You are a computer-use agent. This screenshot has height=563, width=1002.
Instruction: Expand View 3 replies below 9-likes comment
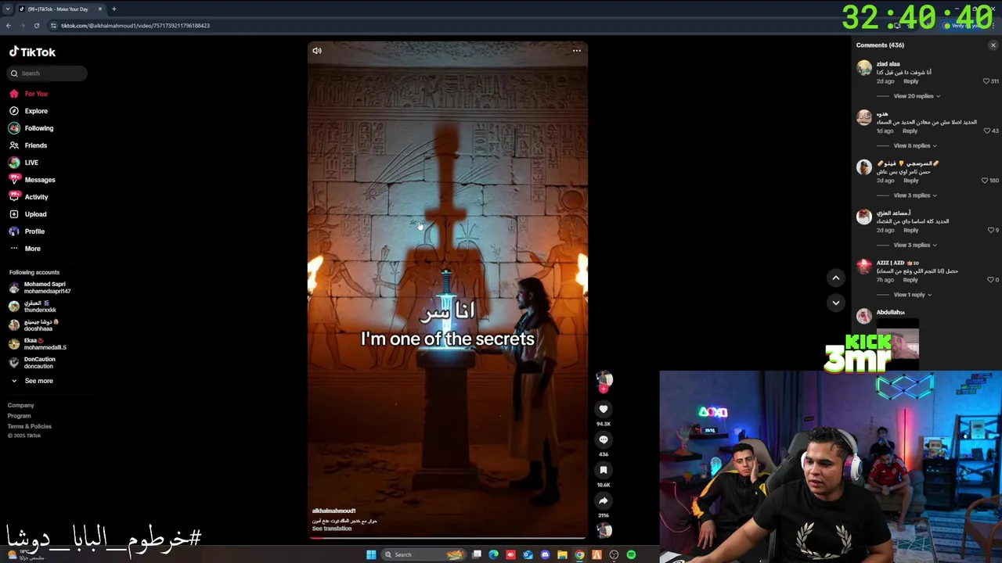(915, 245)
